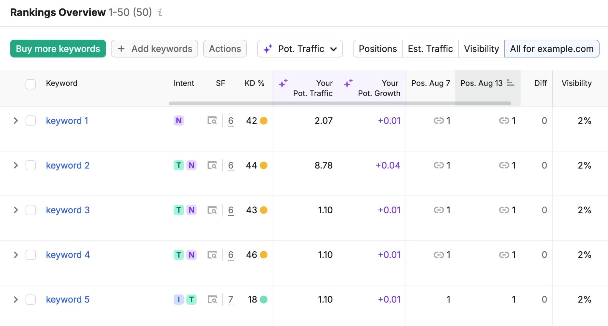The height and width of the screenshot is (326, 608).
Task: Switch to the Positions tab
Action: [x=378, y=49]
